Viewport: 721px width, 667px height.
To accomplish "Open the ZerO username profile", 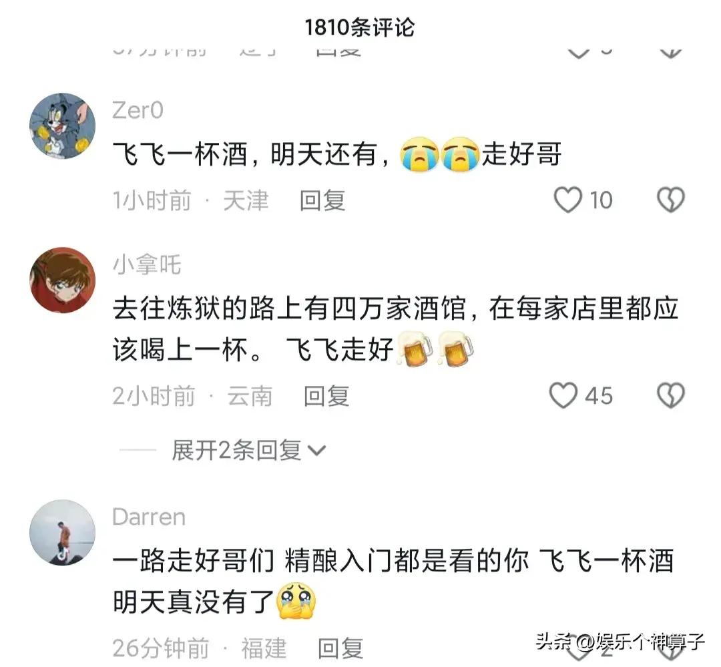I will 138,110.
